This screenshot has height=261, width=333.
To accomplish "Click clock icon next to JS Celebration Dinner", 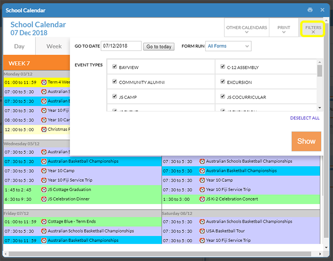I will [44, 199].
